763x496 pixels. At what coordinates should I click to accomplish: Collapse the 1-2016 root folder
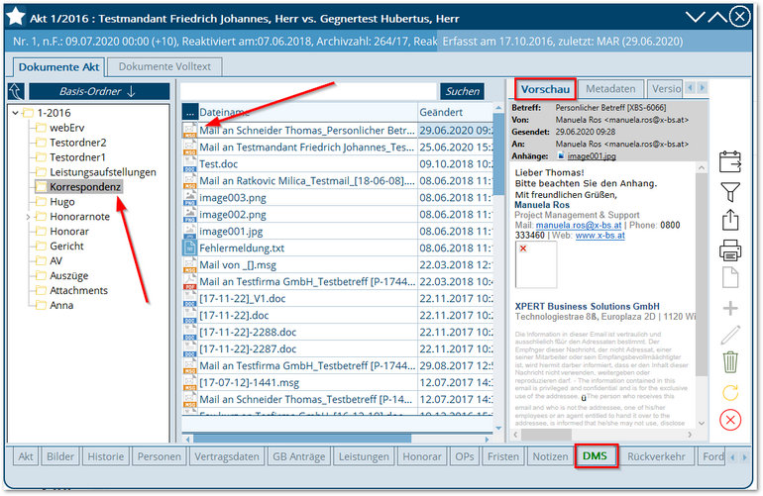coord(15,113)
